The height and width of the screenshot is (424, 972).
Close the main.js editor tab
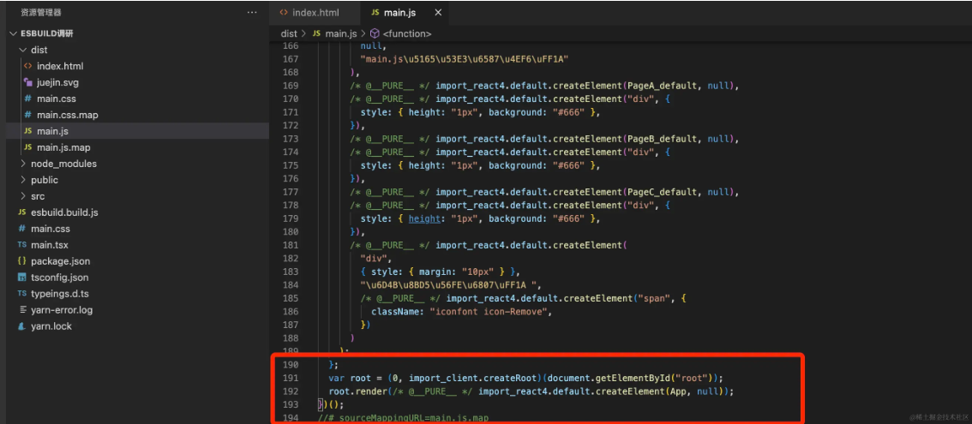[438, 13]
